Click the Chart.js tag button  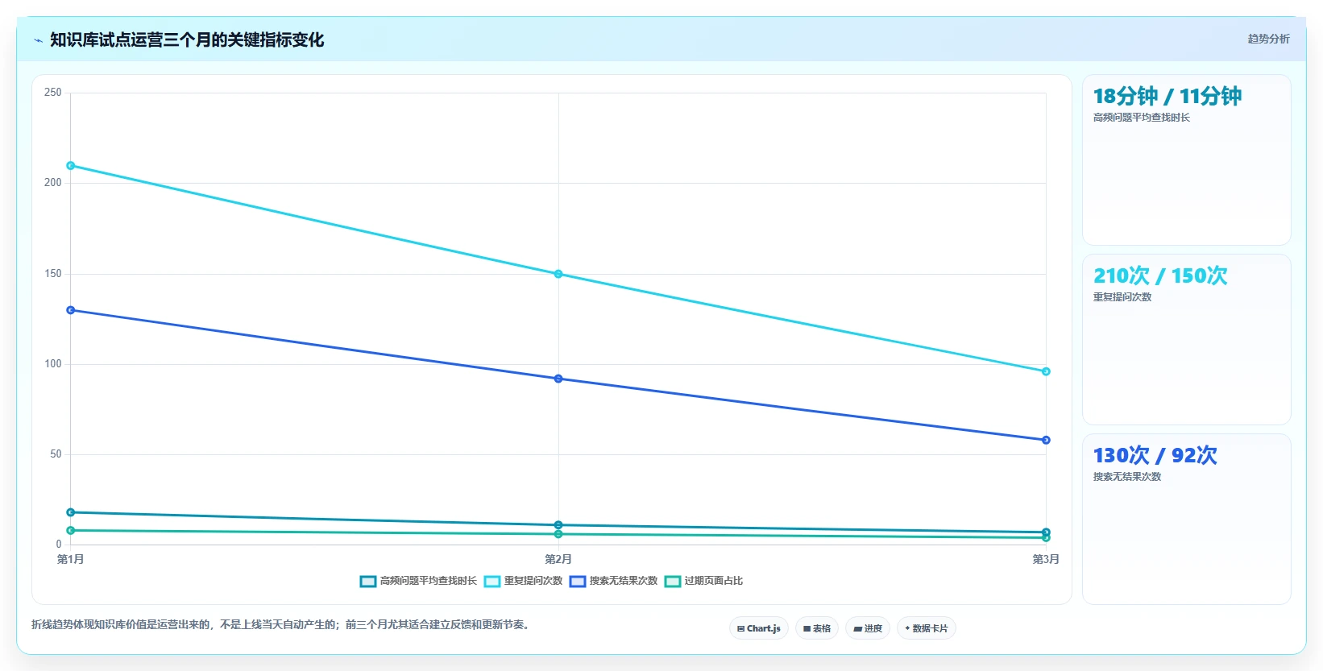[x=759, y=628]
